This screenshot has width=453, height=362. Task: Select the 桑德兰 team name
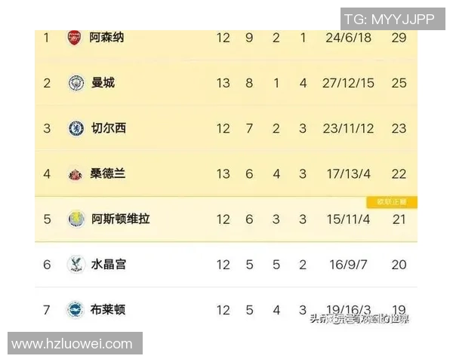coord(108,174)
